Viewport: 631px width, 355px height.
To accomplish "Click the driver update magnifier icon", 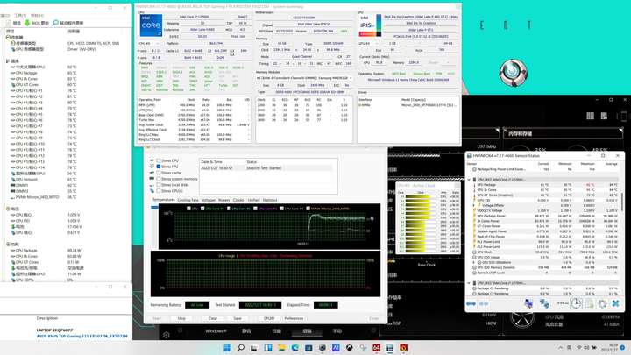I will [x=55, y=23].
